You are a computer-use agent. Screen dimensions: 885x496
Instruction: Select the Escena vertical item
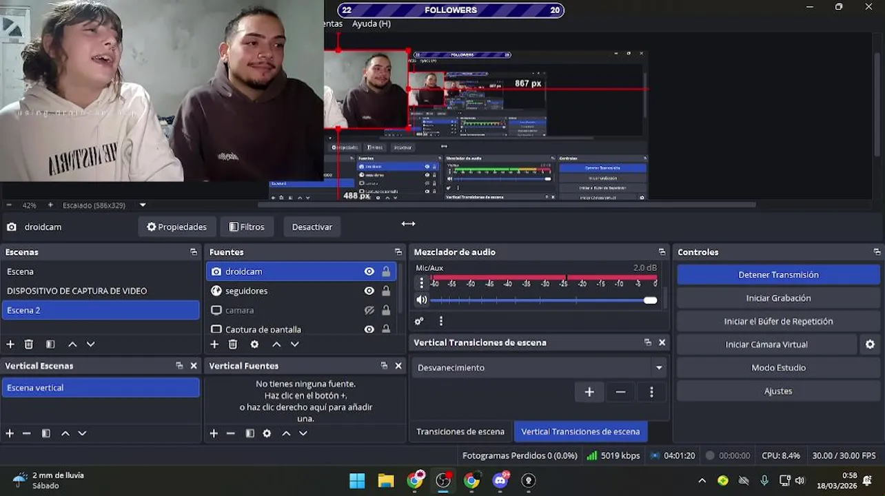(101, 388)
